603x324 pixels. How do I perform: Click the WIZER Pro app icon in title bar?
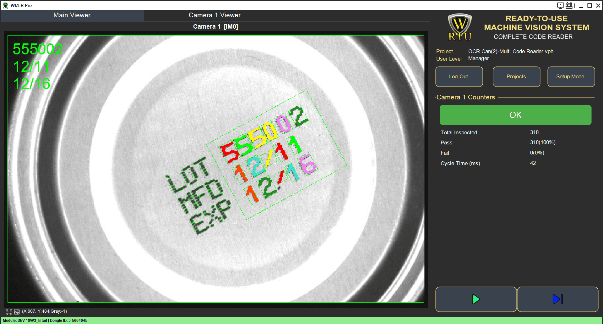click(x=5, y=5)
